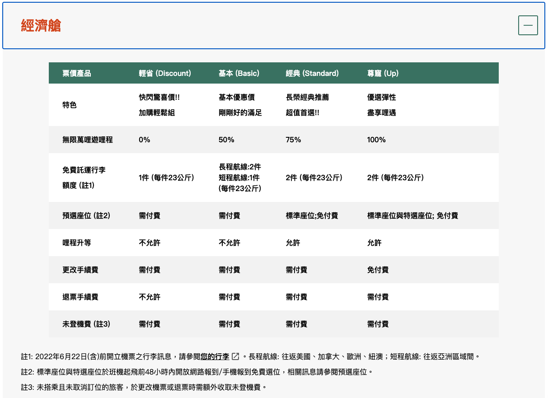Click the 無限萬哩遊哩程 row label
Image resolution: width=548 pixels, height=398 pixels.
click(88, 140)
